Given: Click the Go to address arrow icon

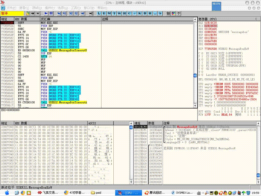Looking at the screenshot, I should click(91, 13).
